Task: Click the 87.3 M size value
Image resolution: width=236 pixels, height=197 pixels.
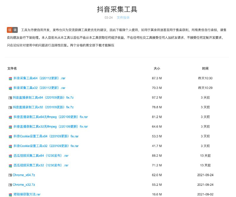Action: pyautogui.click(x=157, y=78)
